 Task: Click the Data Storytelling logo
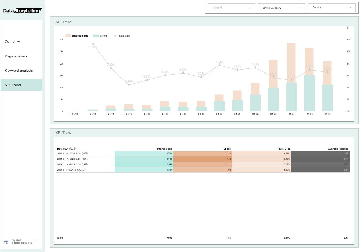22,10
